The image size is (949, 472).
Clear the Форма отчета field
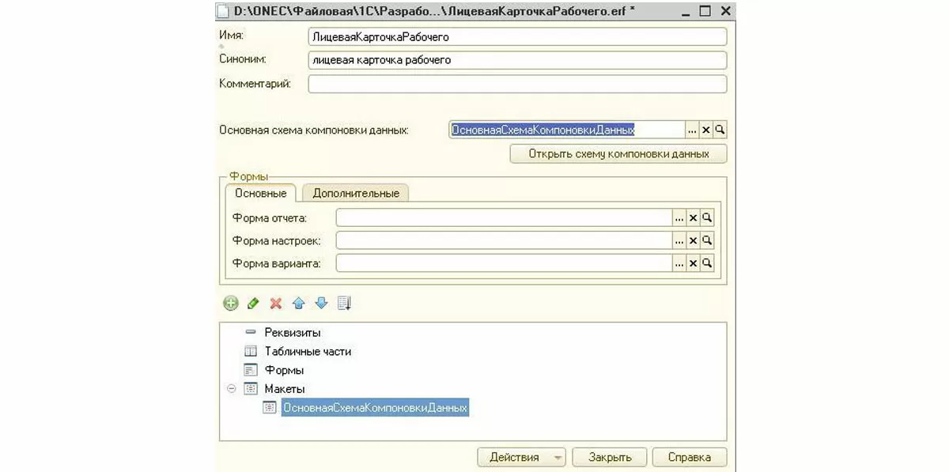click(693, 217)
